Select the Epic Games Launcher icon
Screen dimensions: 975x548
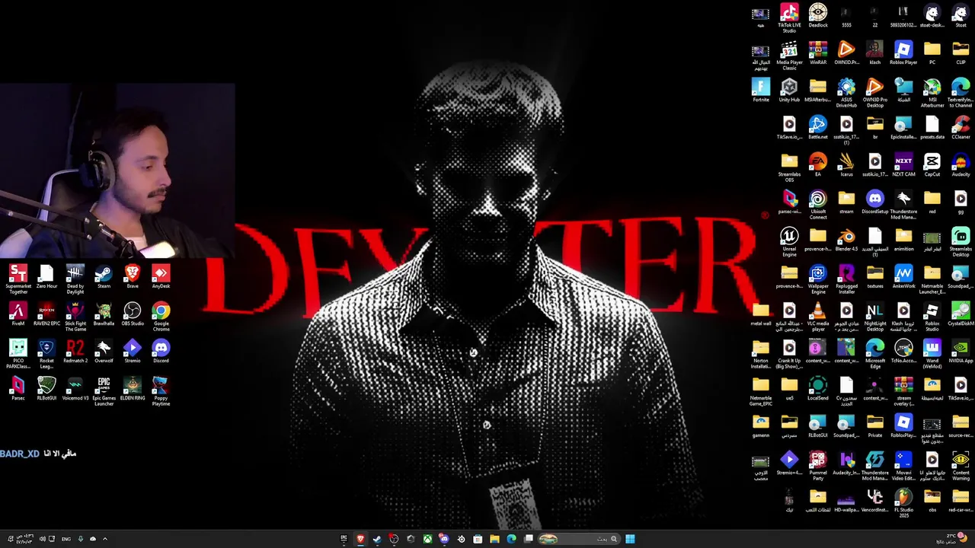coord(104,391)
